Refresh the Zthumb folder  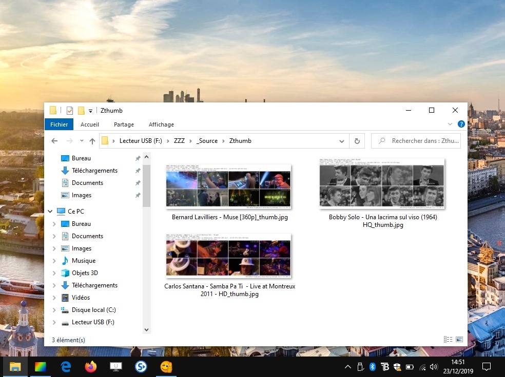[x=357, y=141]
